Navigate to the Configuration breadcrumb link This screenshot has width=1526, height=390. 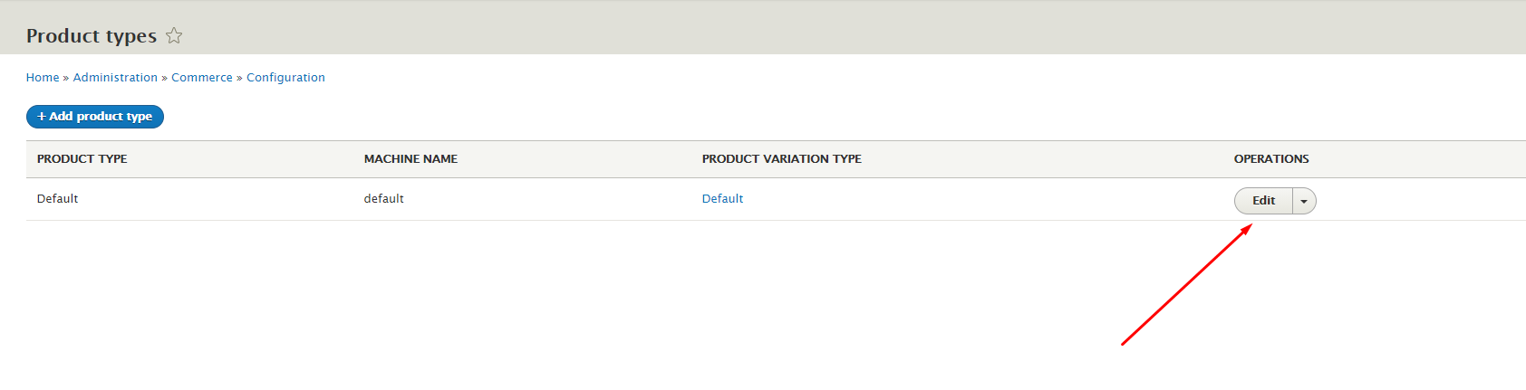[x=285, y=78]
